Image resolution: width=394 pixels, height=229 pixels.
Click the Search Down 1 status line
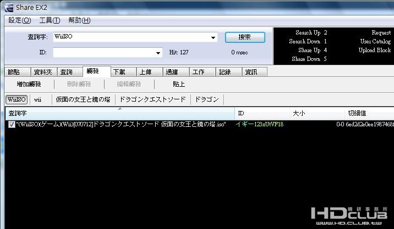(308, 41)
